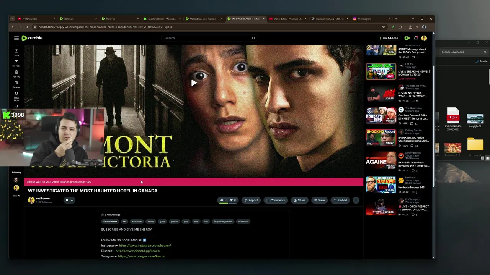Open the Instagram keoxer link
Image resolution: width=490 pixels, height=275 pixels.
145,246
